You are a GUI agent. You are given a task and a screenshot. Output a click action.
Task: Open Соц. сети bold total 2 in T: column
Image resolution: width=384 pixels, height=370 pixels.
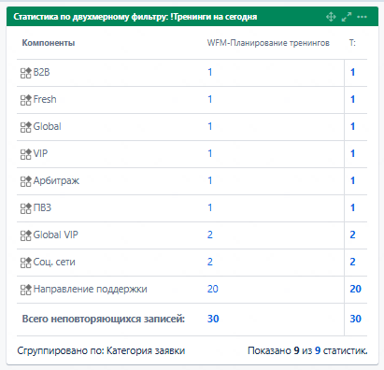(352, 262)
